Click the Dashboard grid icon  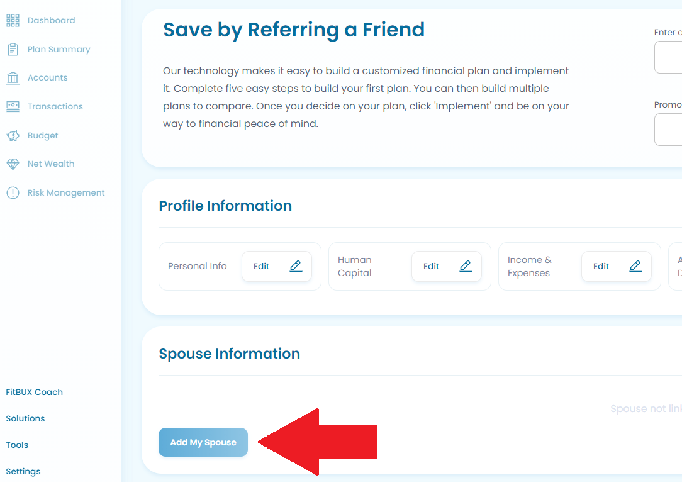pyautogui.click(x=13, y=20)
